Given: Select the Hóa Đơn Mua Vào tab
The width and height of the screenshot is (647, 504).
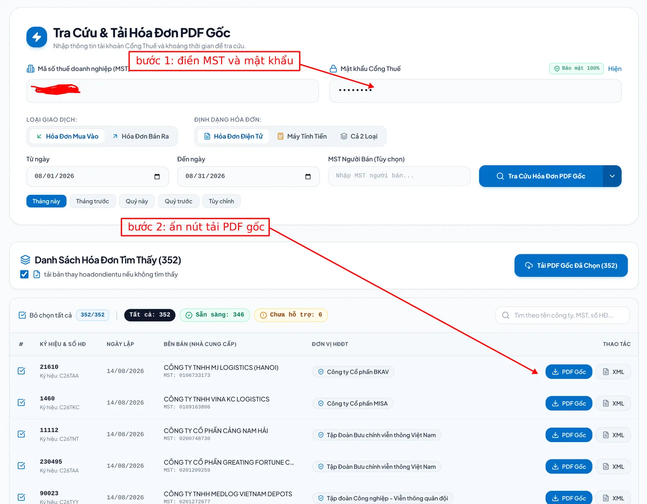Looking at the screenshot, I should tap(67, 136).
